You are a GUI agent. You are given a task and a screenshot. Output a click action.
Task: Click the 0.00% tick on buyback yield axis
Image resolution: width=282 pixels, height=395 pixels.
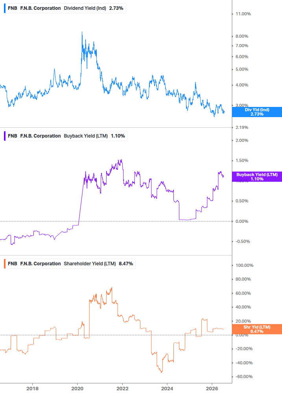point(242,221)
